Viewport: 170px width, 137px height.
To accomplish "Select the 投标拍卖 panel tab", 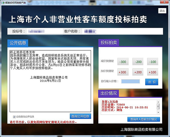I will (x=109, y=43).
